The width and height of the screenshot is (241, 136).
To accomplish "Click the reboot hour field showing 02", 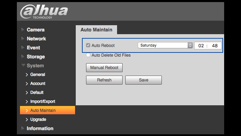I will coord(201,46).
